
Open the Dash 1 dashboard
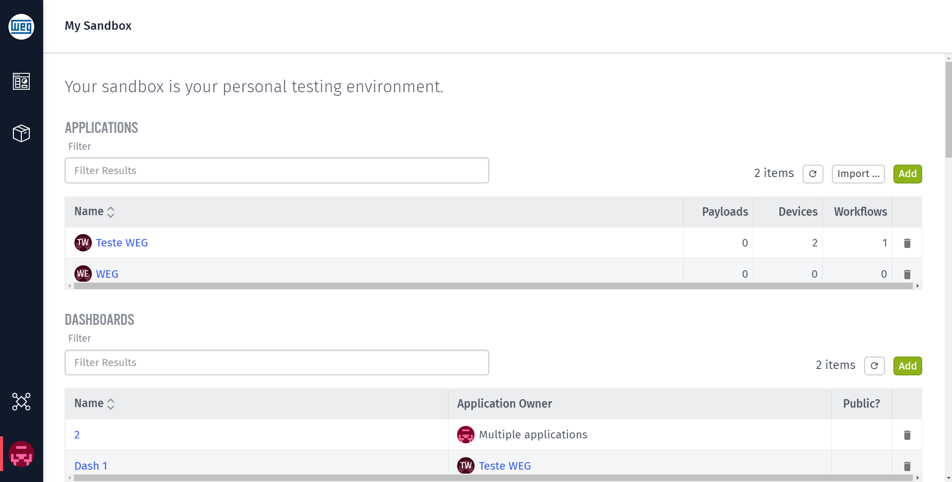click(91, 466)
